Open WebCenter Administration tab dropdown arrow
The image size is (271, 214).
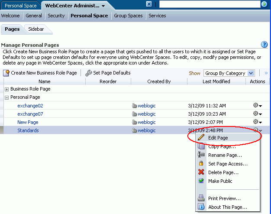tap(103, 6)
